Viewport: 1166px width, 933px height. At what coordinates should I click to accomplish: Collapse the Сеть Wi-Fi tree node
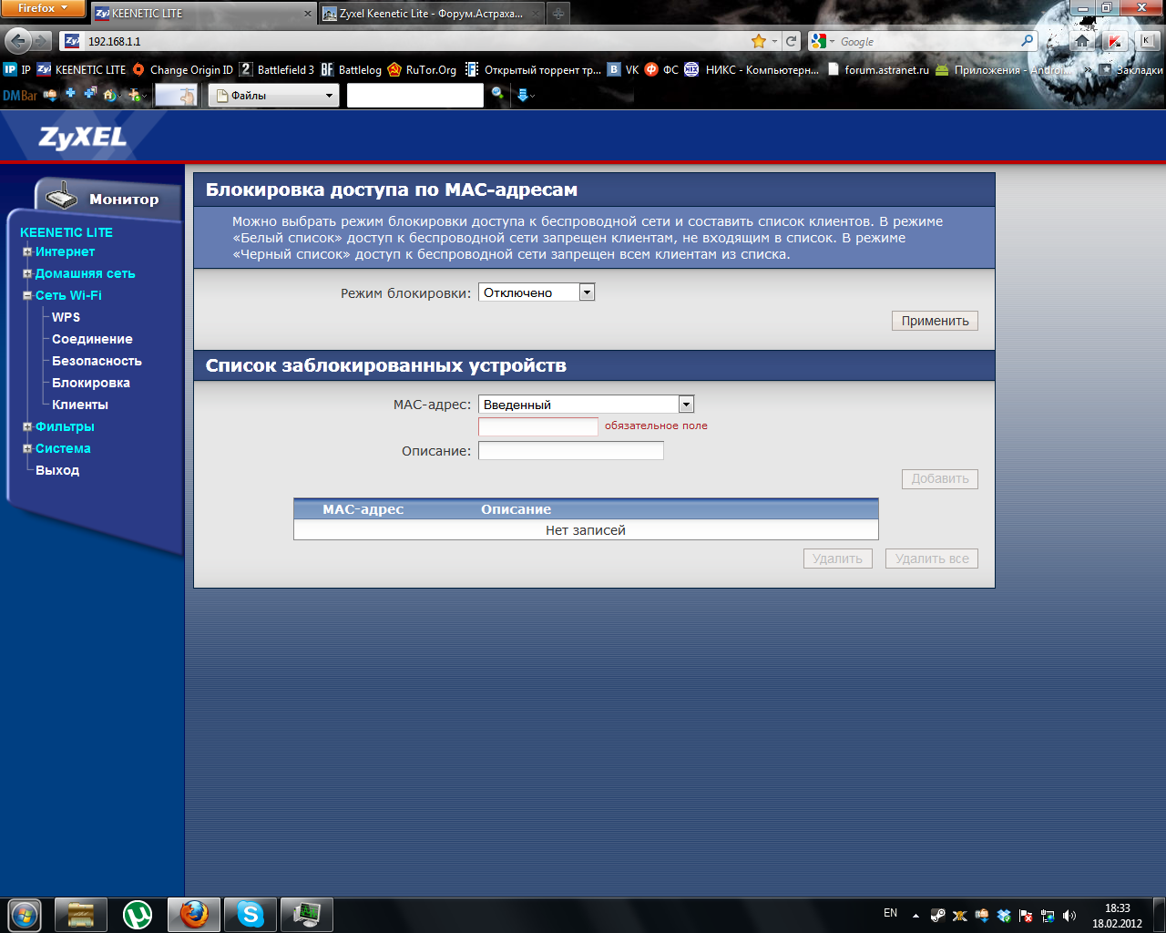[x=27, y=295]
